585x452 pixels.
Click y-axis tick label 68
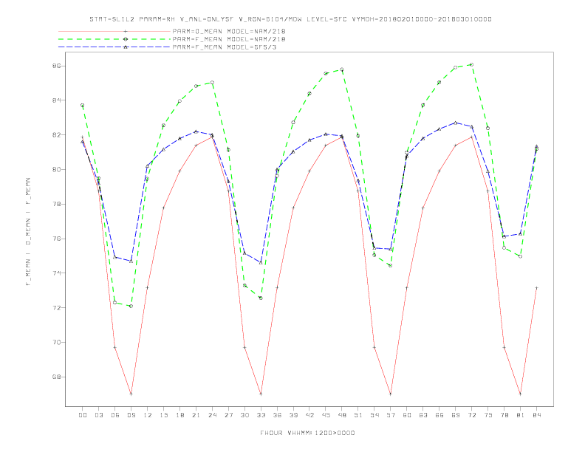(57, 377)
